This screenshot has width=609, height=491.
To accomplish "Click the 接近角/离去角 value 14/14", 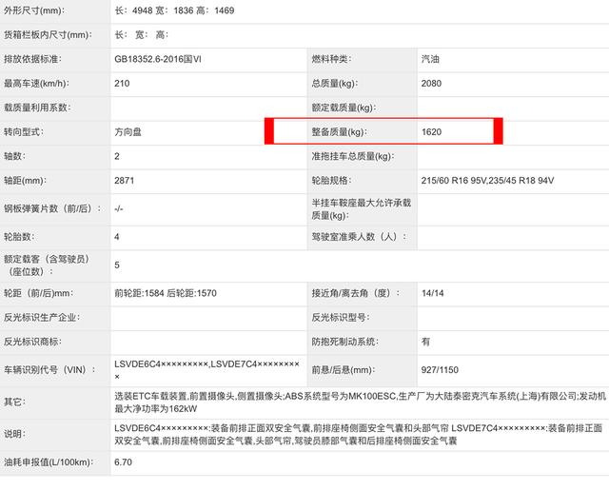I will point(432,293).
